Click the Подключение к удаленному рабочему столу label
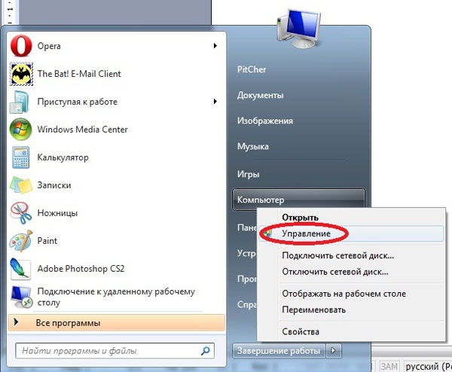This screenshot has width=452, height=372. 116,297
